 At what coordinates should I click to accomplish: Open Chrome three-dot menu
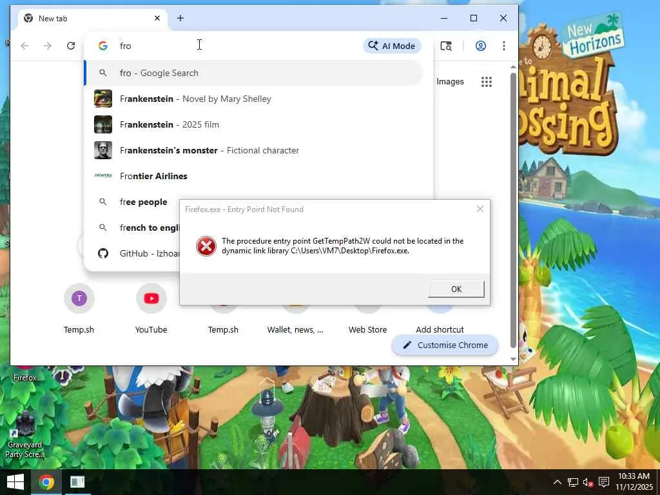[x=503, y=46]
